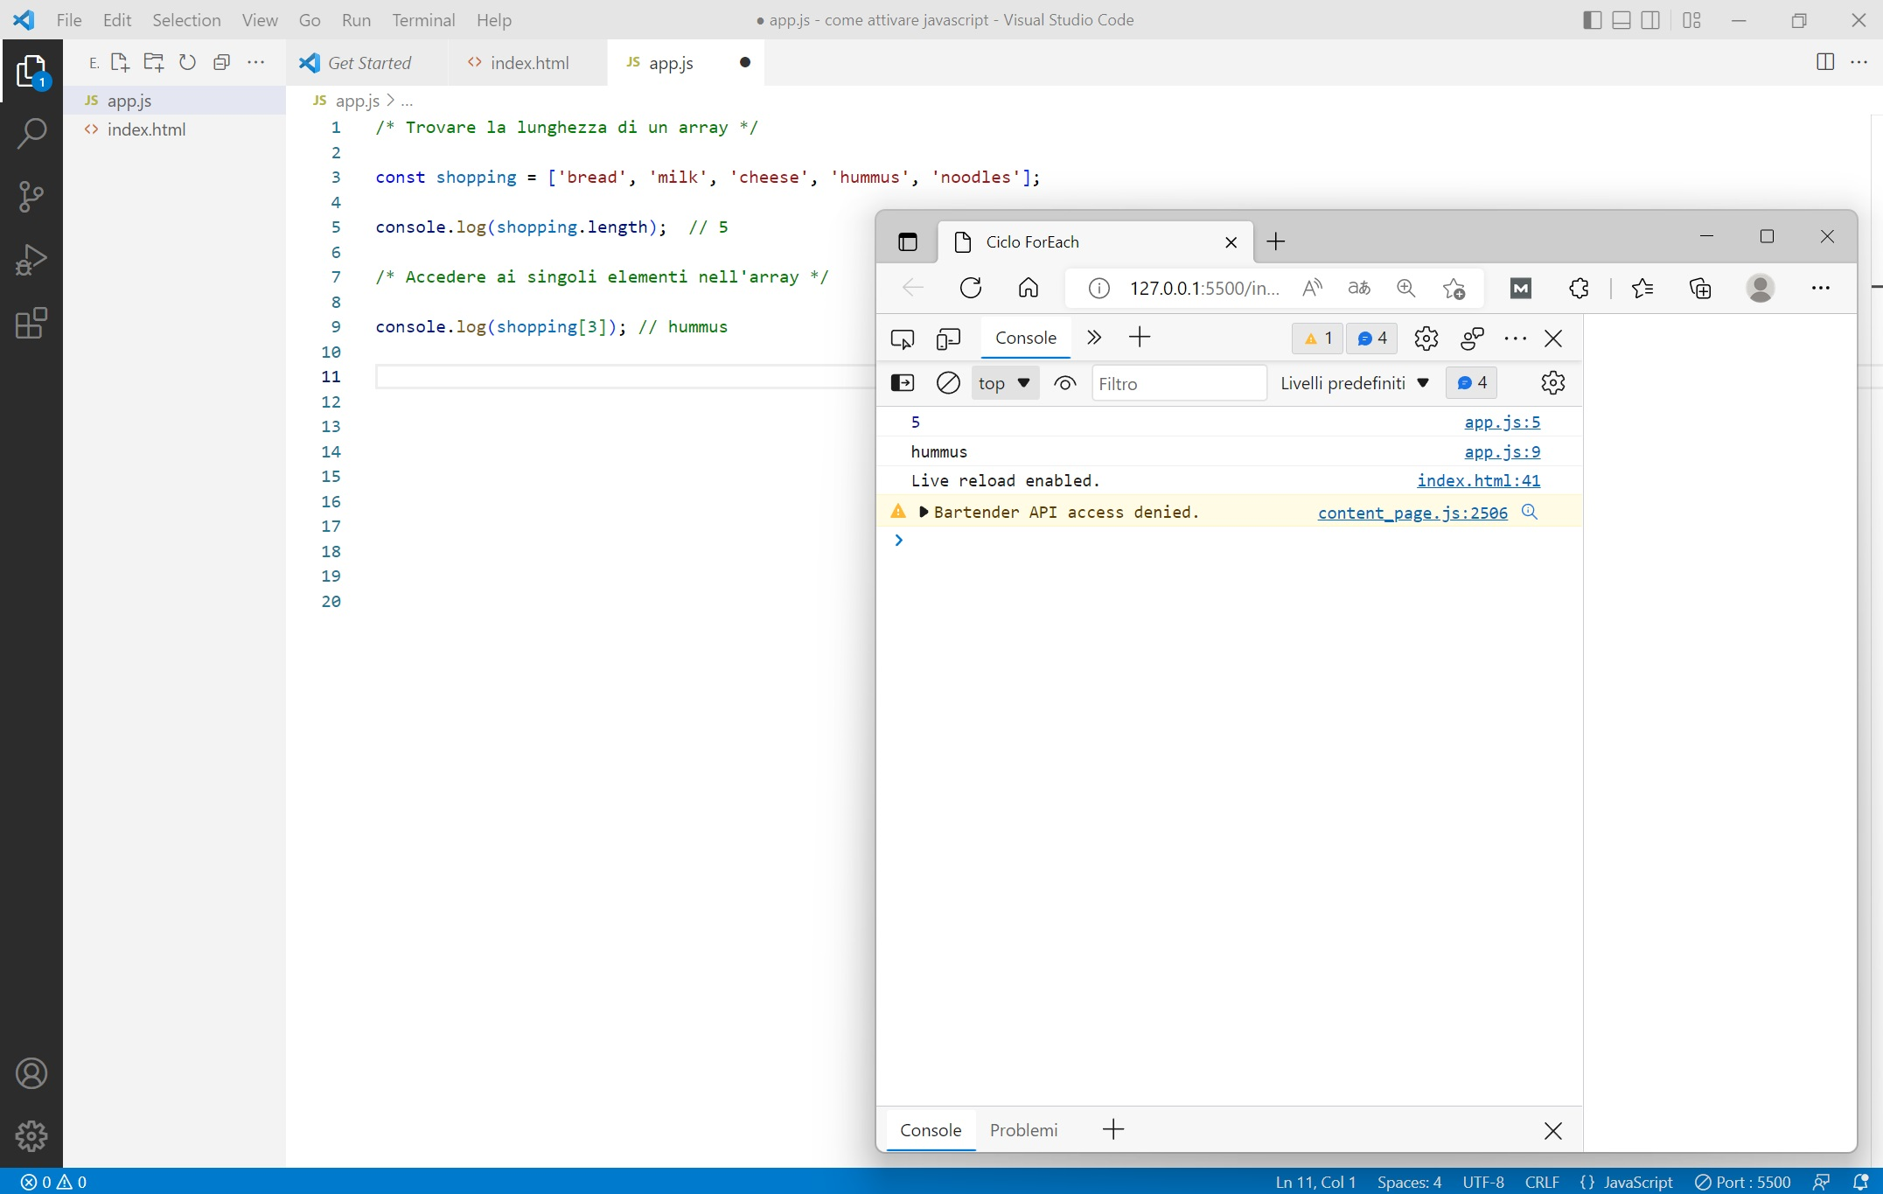Toggle device emulation mode in DevTools
The image size is (1883, 1194).
[x=948, y=339]
